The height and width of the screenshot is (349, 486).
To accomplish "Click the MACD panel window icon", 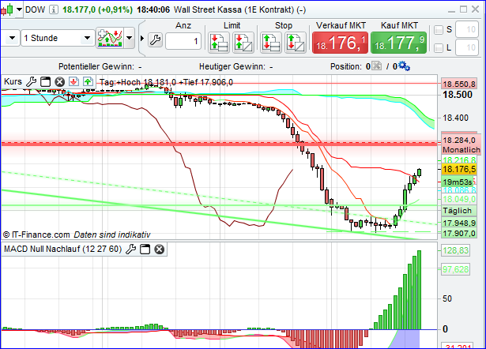I will point(145,249).
